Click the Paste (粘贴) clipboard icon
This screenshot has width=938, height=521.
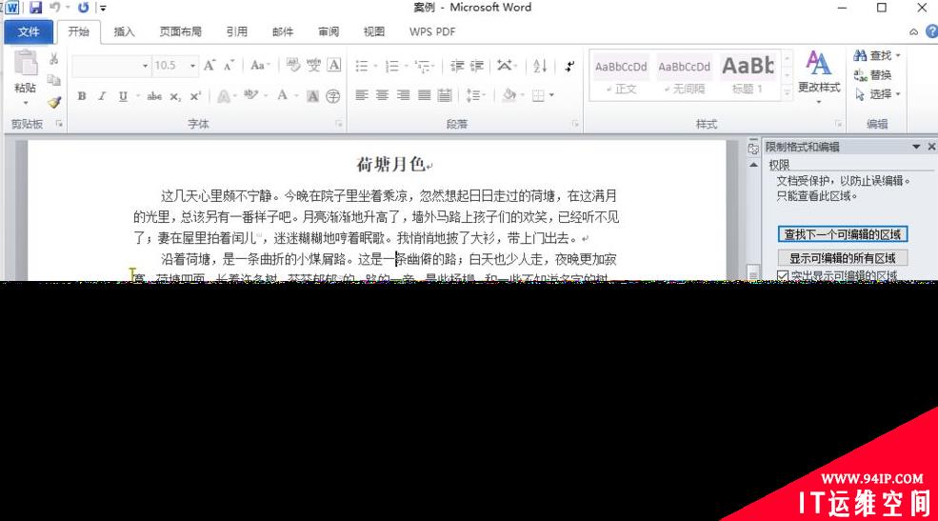tap(26, 63)
